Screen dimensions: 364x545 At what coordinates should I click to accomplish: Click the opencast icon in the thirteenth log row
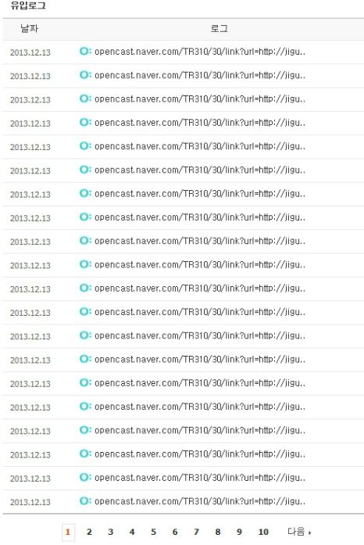click(x=85, y=335)
